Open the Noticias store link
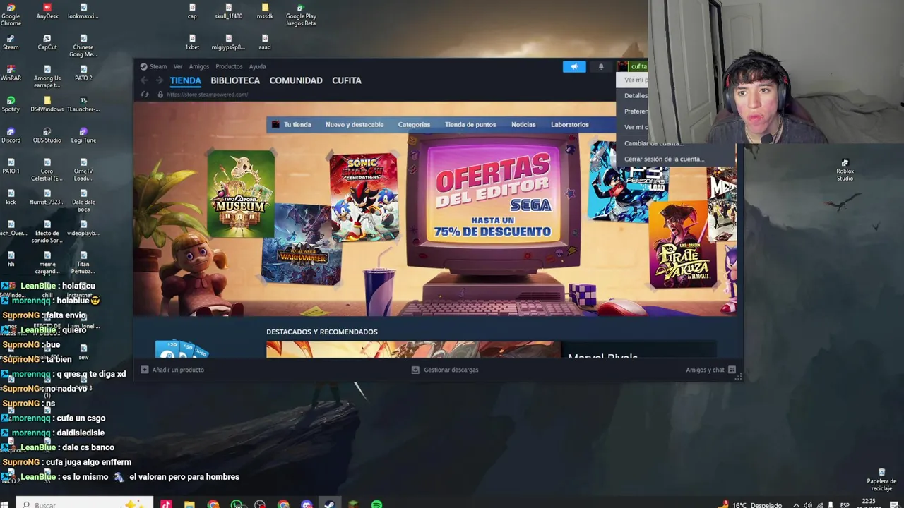 [523, 125]
